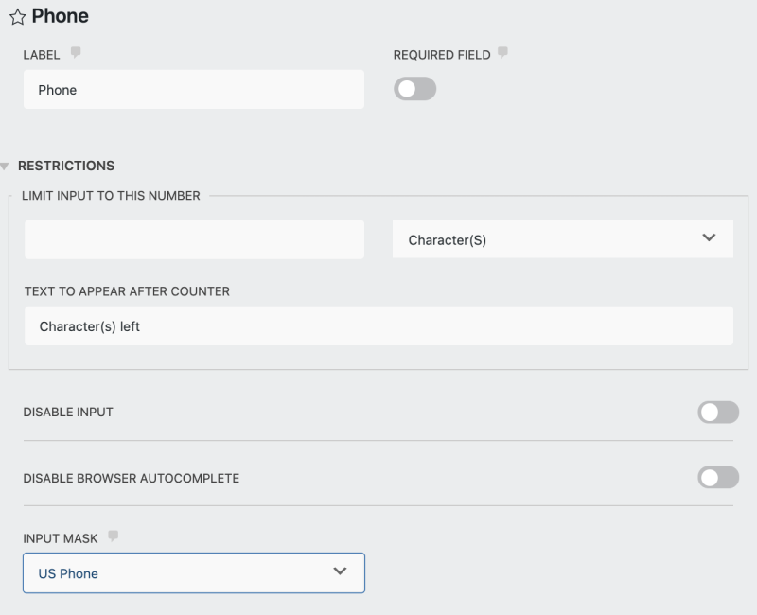This screenshot has height=615, width=757.
Task: Click the RESTRICTIONS section heading
Action: [66, 166]
